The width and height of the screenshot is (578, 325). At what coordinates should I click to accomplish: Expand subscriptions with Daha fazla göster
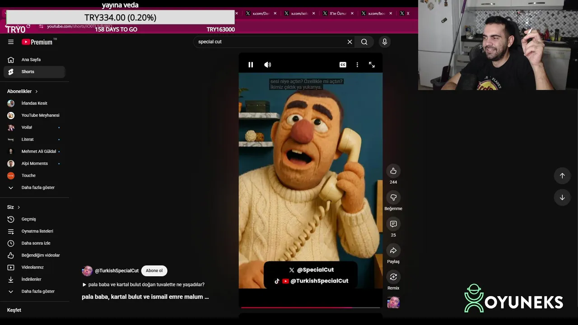(34, 187)
